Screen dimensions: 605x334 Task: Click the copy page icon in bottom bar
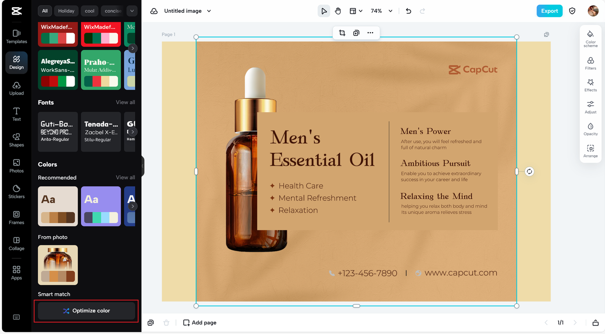pyautogui.click(x=150, y=323)
